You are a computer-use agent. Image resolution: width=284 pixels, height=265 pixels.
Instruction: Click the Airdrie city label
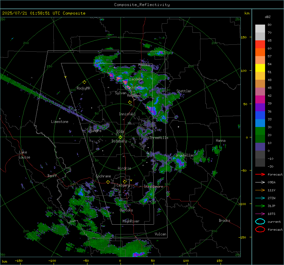[x=124, y=168]
